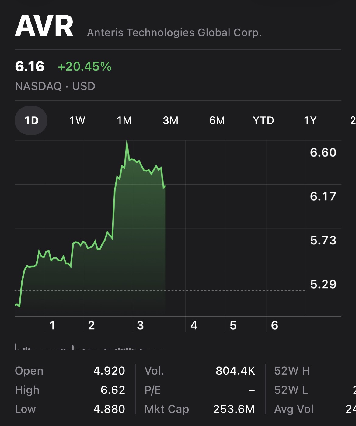Tap the chart's peak near 6.60
This screenshot has height=426, width=356.
127,142
